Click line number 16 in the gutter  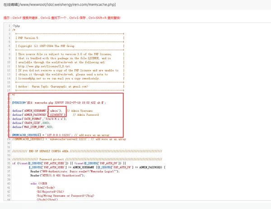(x=9, y=86)
